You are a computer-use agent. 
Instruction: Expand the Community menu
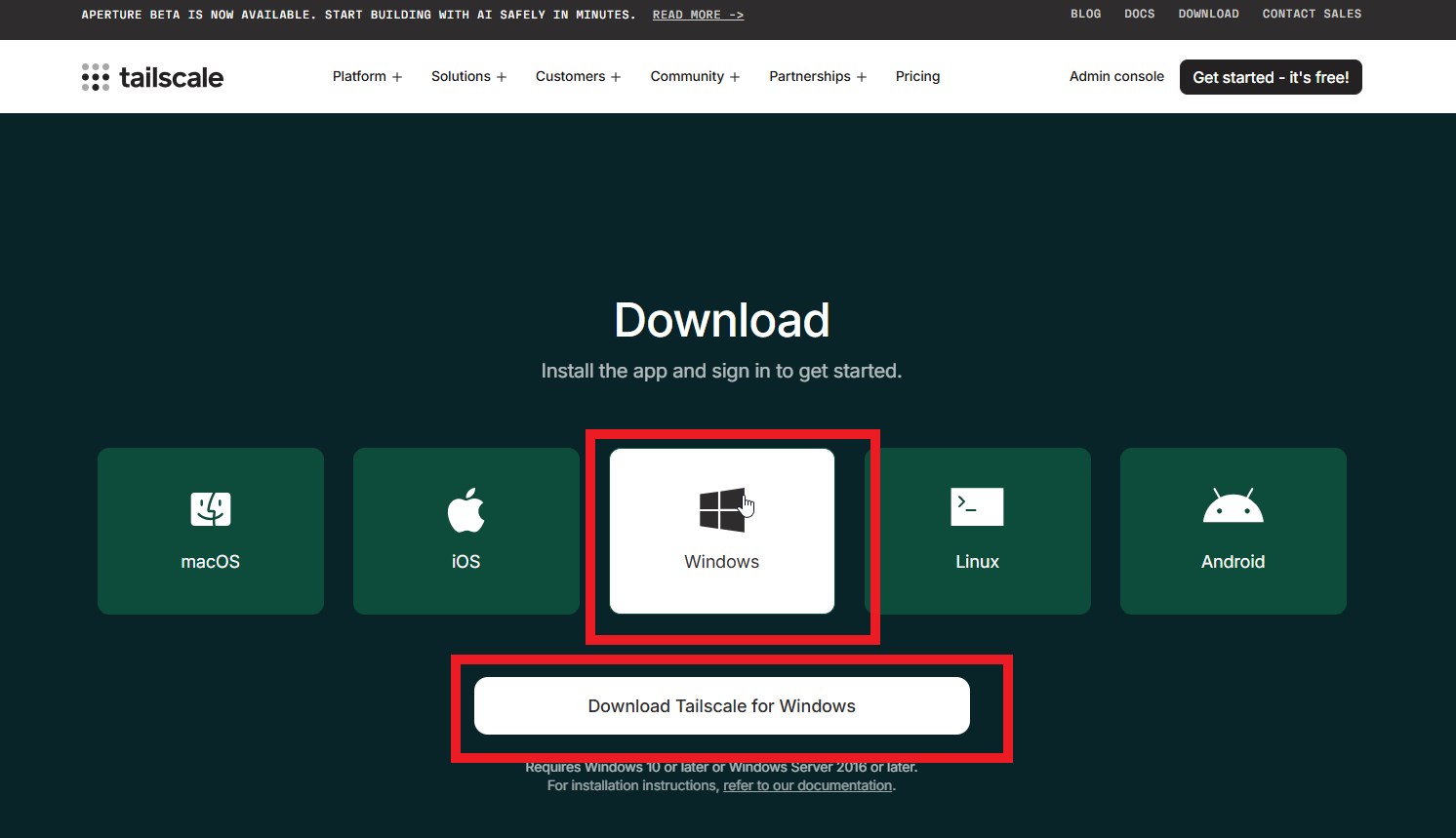[x=695, y=76]
